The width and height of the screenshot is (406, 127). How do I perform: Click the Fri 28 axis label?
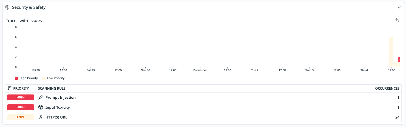pos(36,70)
